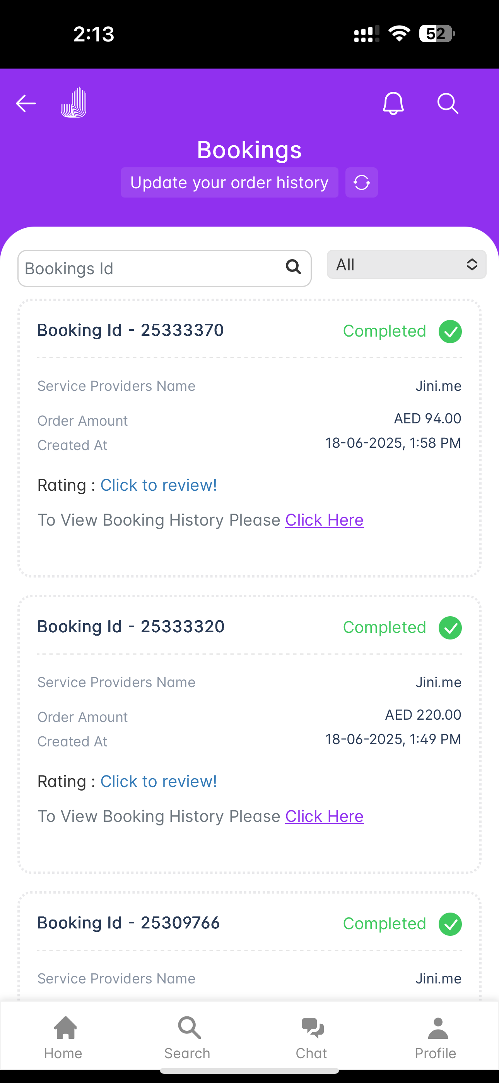Open notifications bell icon
This screenshot has height=1083, width=499.
[393, 103]
